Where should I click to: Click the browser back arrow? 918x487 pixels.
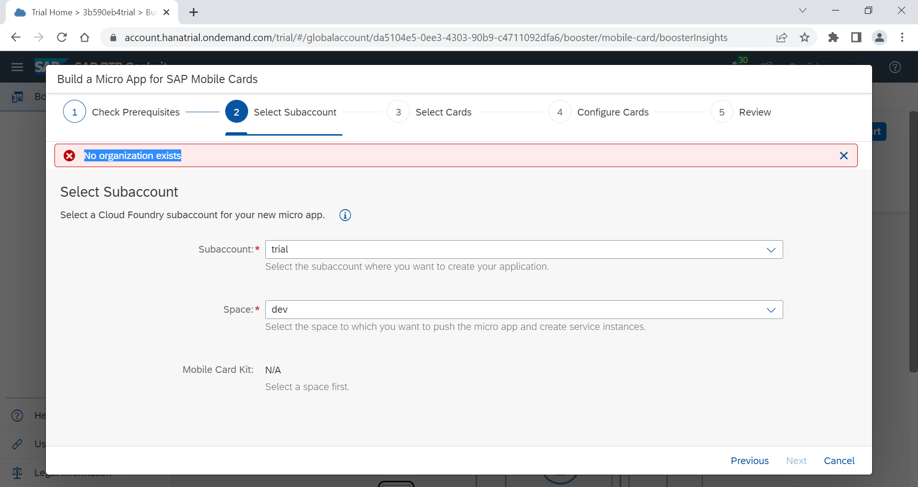15,37
